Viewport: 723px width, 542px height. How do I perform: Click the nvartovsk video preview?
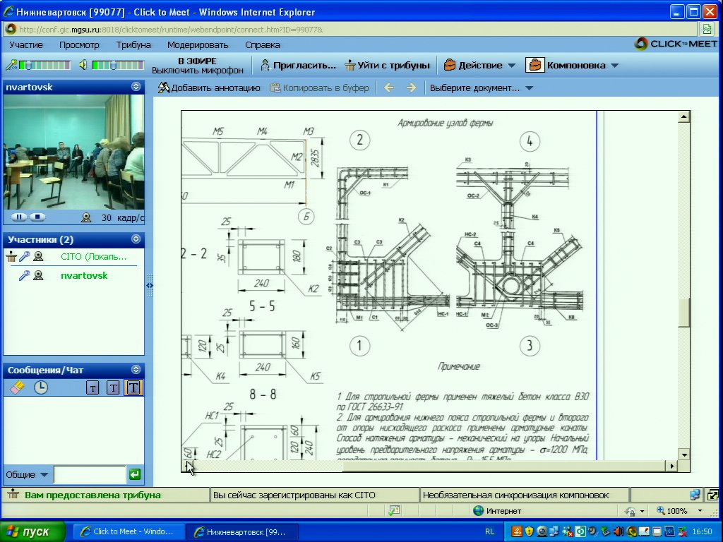tap(73, 152)
